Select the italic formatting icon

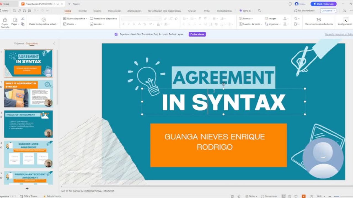point(129,24)
